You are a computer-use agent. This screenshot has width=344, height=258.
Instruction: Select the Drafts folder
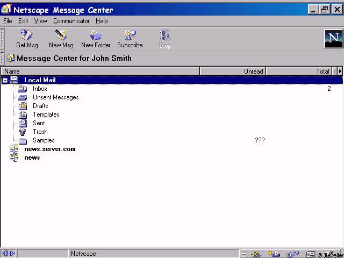40,106
